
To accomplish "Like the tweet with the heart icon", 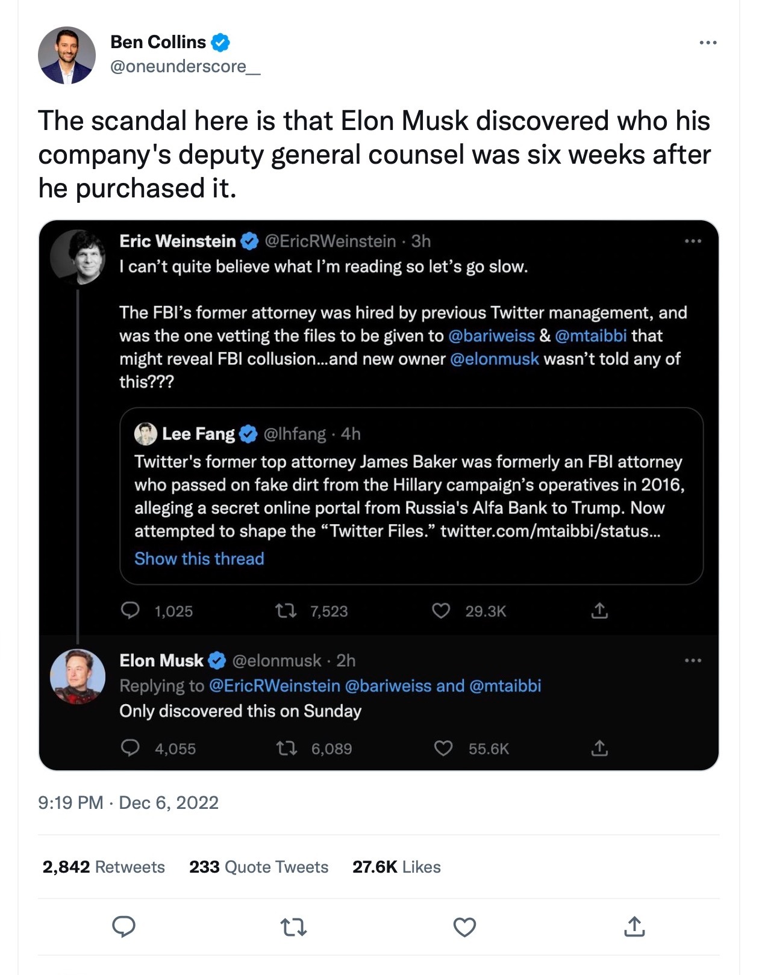I will [x=464, y=927].
